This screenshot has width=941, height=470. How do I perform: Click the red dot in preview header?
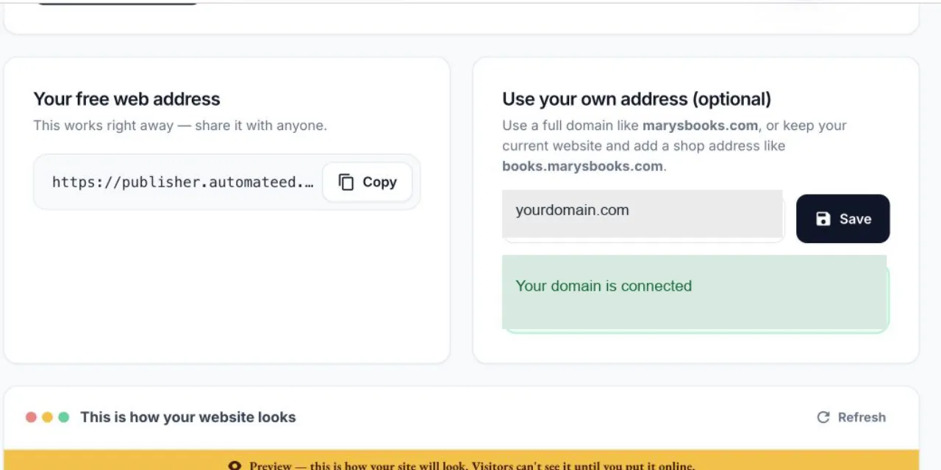31,417
